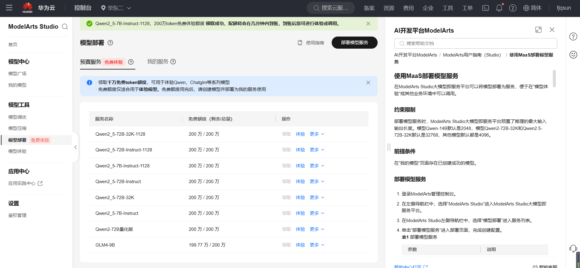Open 鉴权管理 in sidebar

coord(17,215)
